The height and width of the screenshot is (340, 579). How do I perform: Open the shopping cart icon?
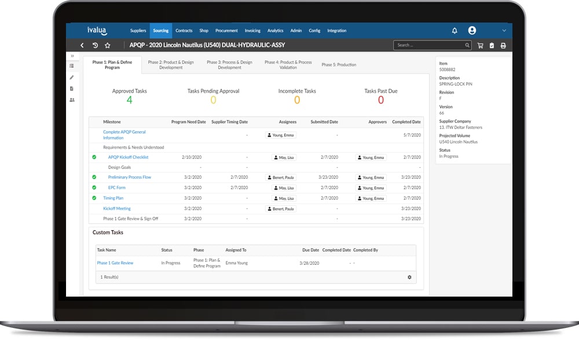(481, 45)
